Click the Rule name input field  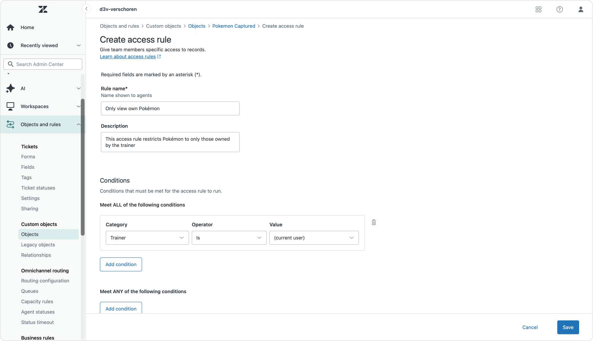click(170, 108)
